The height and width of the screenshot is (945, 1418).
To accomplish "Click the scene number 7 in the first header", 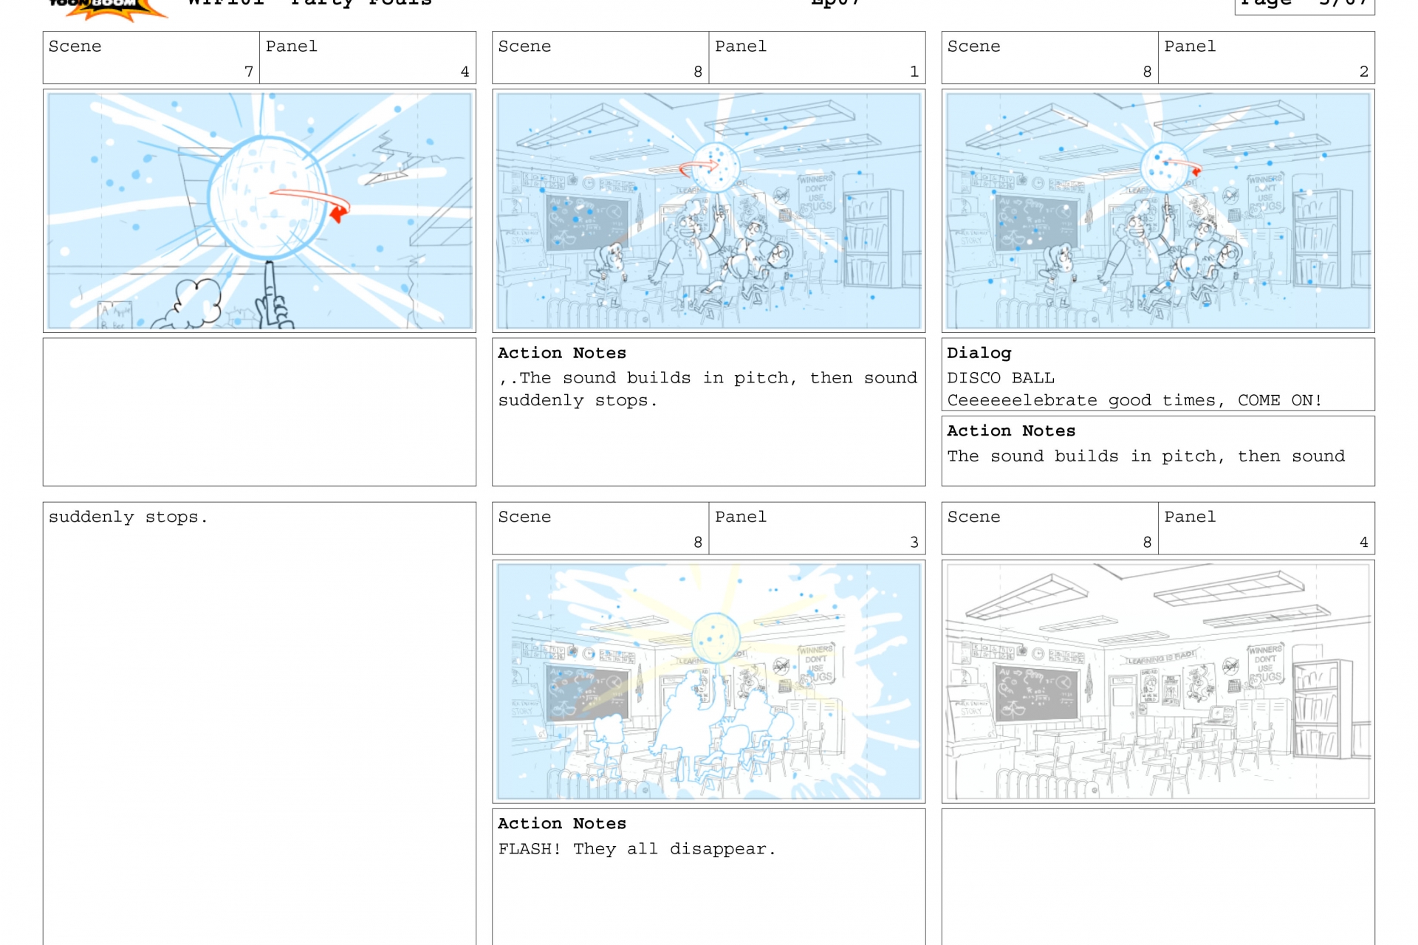I will click(x=249, y=72).
